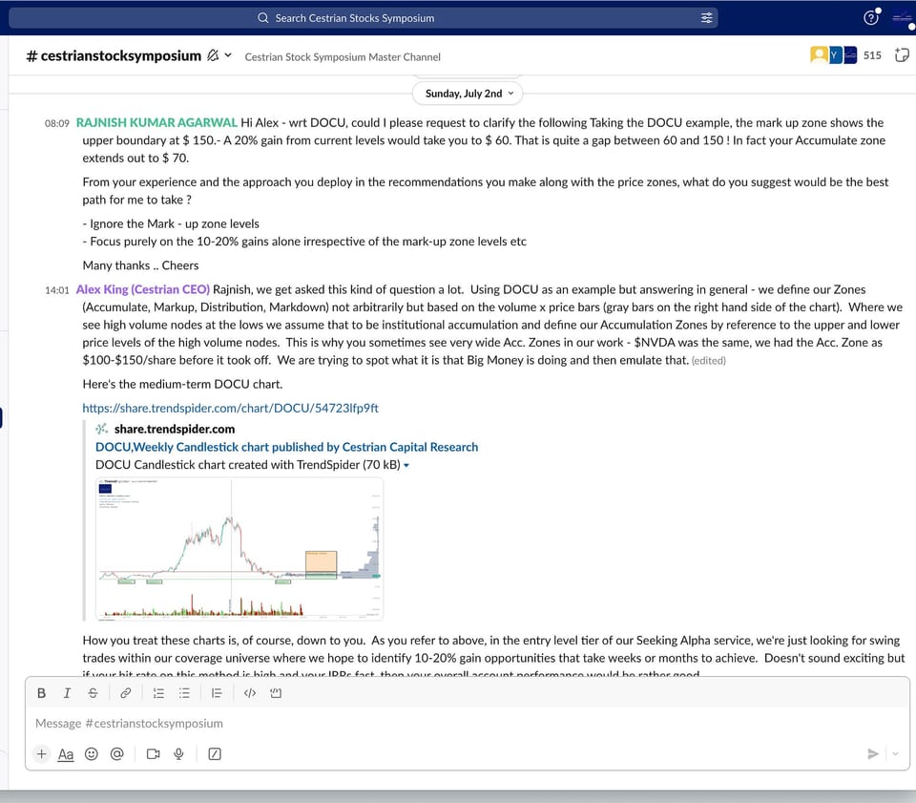Screen dimensions: 916x803
Task: Open RAJNISH KUMAR AGARWAL's profile
Action: click(x=156, y=123)
